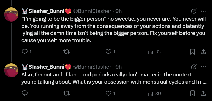The height and width of the screenshot is (101, 212).
Task: Like the "bigger person" tweet
Action: [x=110, y=52]
